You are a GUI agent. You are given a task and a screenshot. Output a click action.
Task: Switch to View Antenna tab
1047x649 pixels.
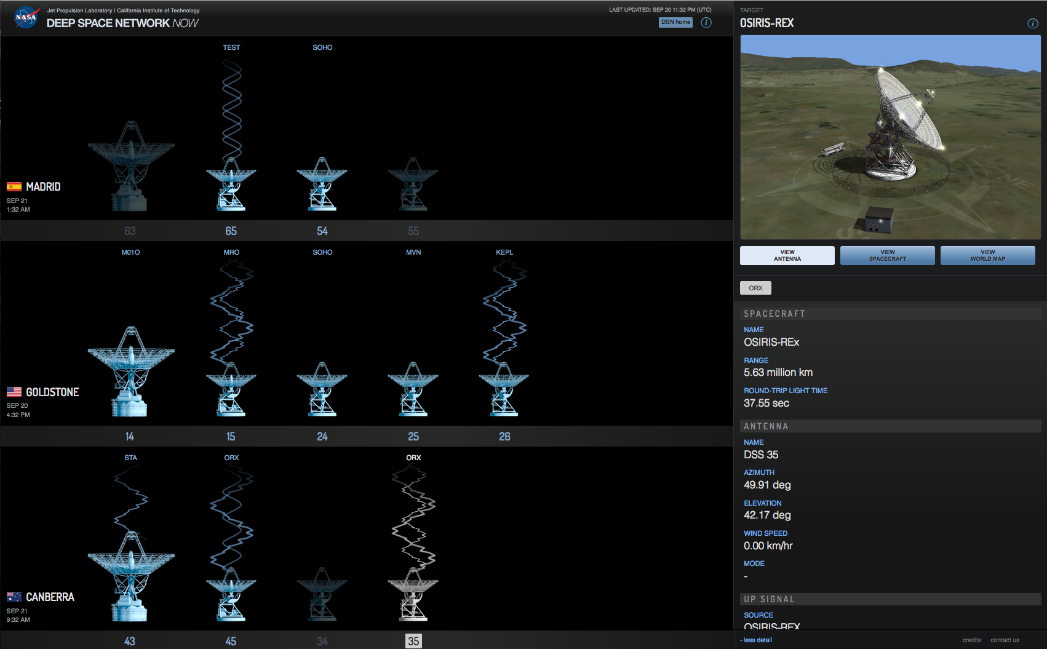pos(787,256)
